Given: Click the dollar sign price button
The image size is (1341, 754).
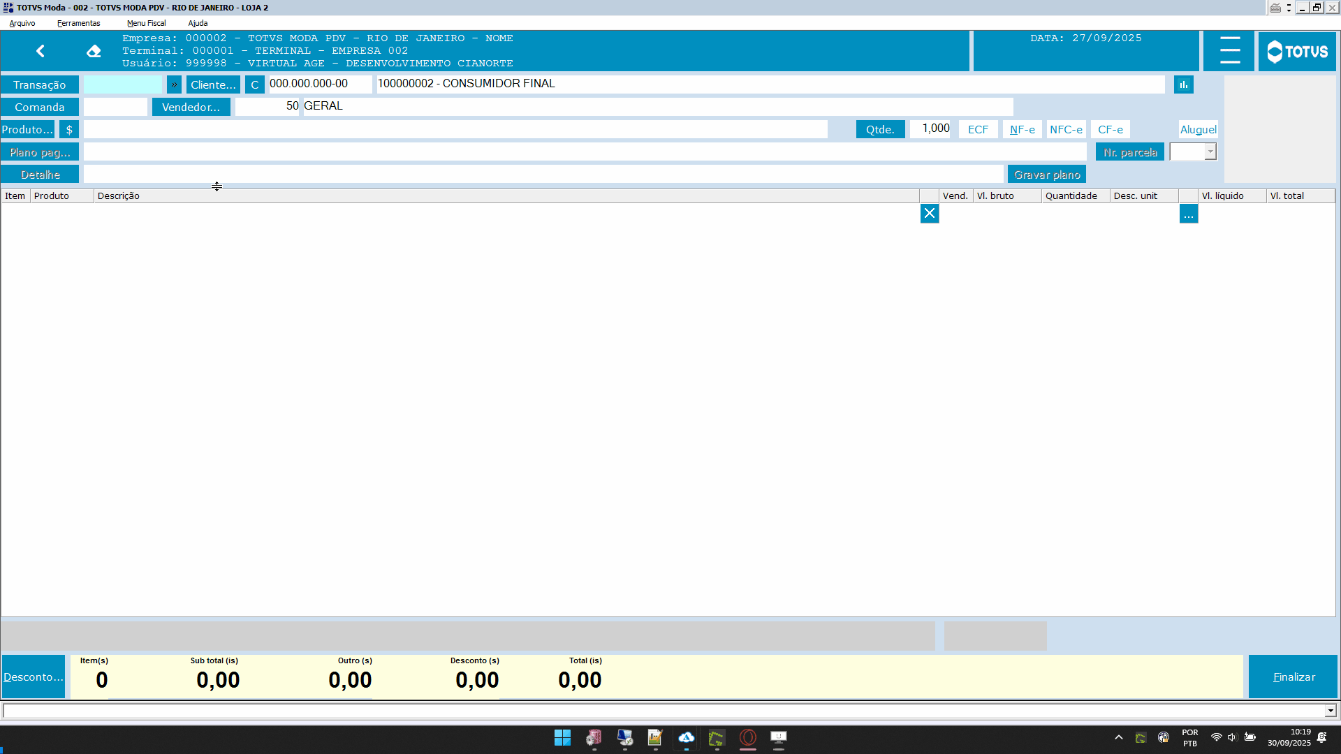Looking at the screenshot, I should [x=69, y=130].
